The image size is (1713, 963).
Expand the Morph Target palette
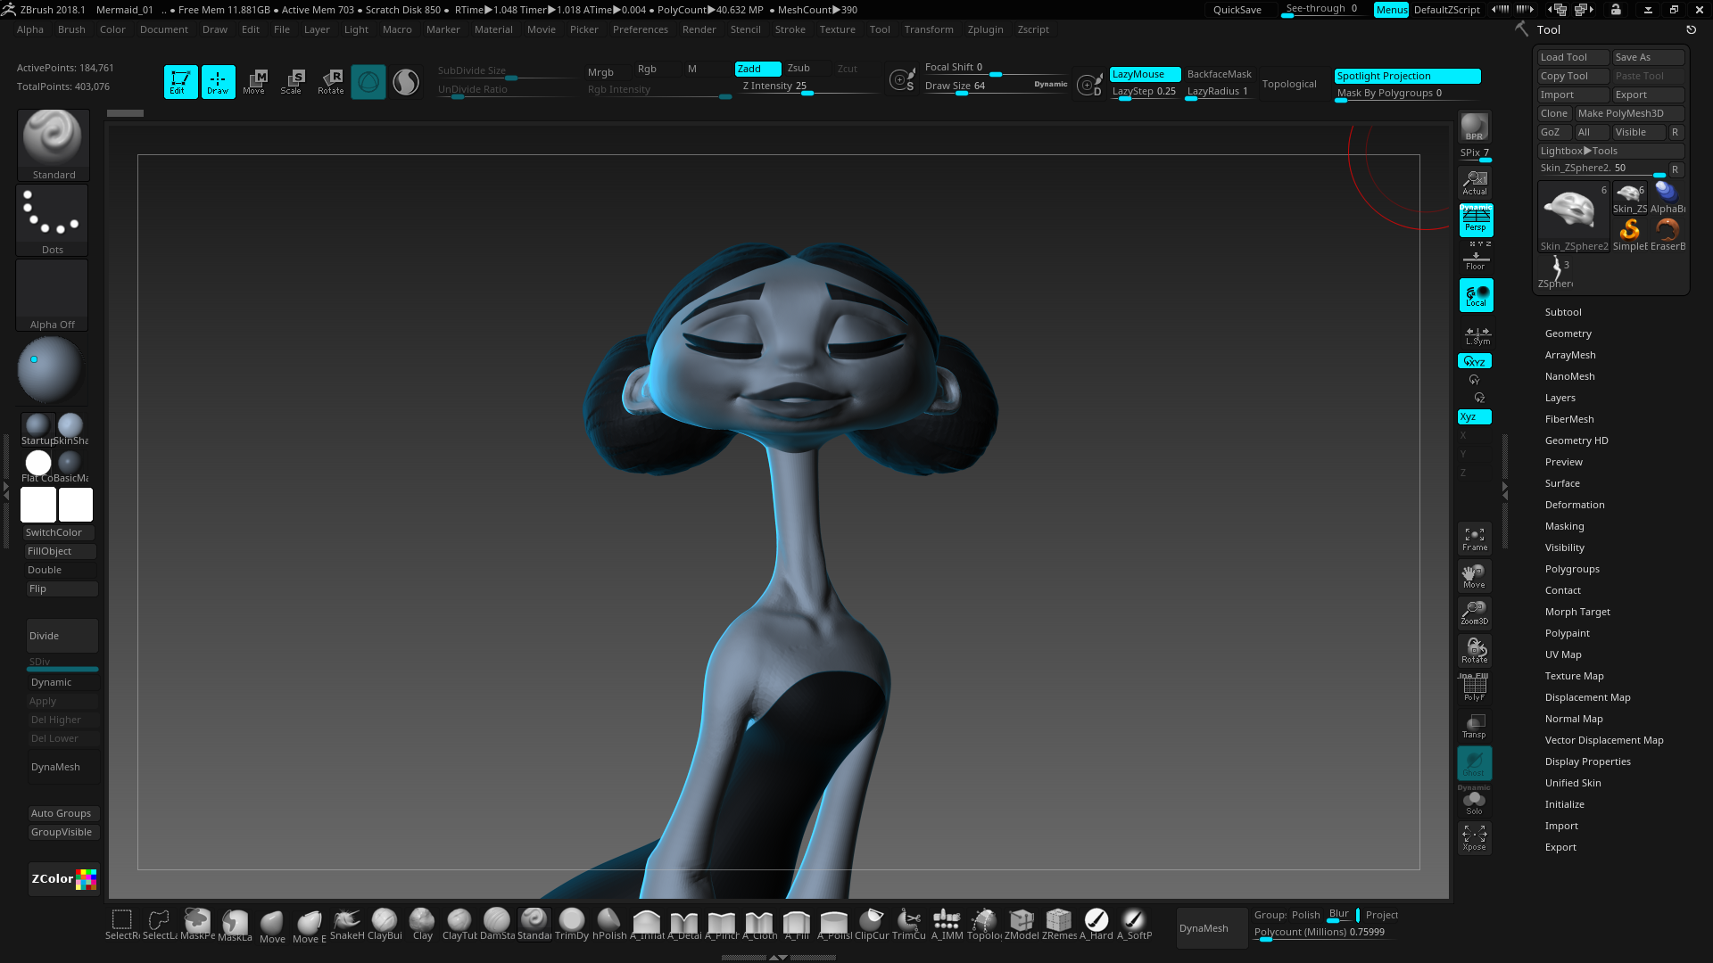coord(1577,612)
